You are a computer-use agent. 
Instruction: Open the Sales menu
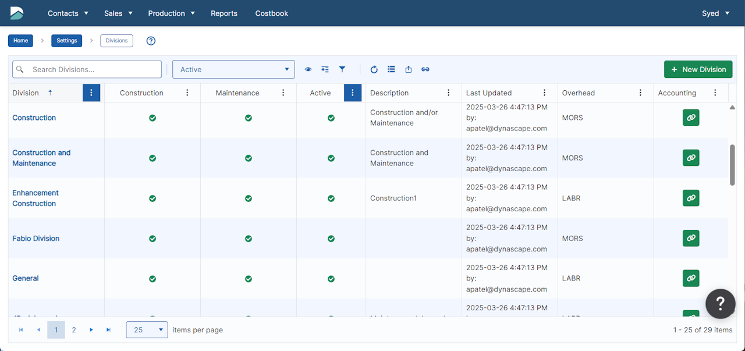(x=118, y=13)
